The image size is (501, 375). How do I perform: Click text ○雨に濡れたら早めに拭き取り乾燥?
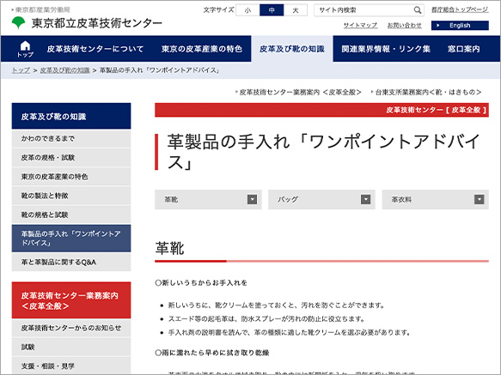(212, 353)
